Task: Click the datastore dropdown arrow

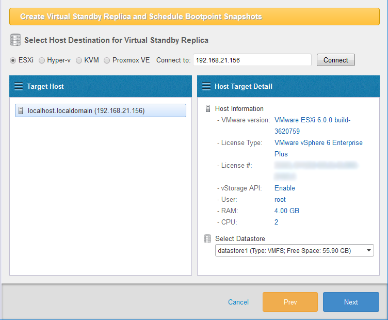Action: (x=369, y=250)
